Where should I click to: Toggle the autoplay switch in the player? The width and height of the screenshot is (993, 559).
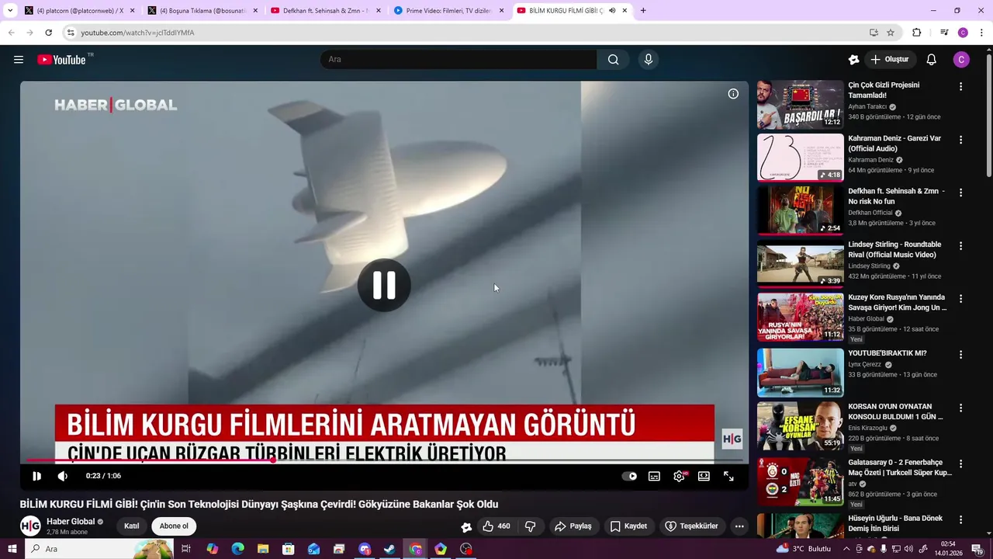click(x=630, y=476)
